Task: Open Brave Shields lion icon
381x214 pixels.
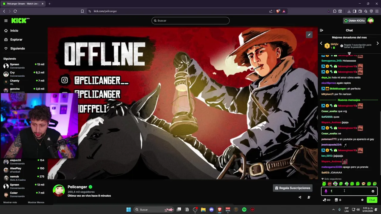Action: coord(278,11)
